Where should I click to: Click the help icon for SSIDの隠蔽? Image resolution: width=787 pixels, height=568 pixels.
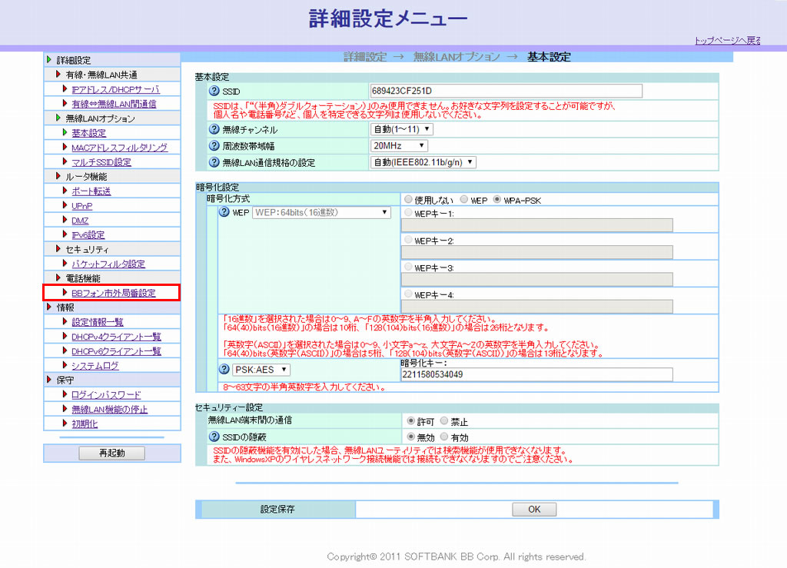coord(214,437)
